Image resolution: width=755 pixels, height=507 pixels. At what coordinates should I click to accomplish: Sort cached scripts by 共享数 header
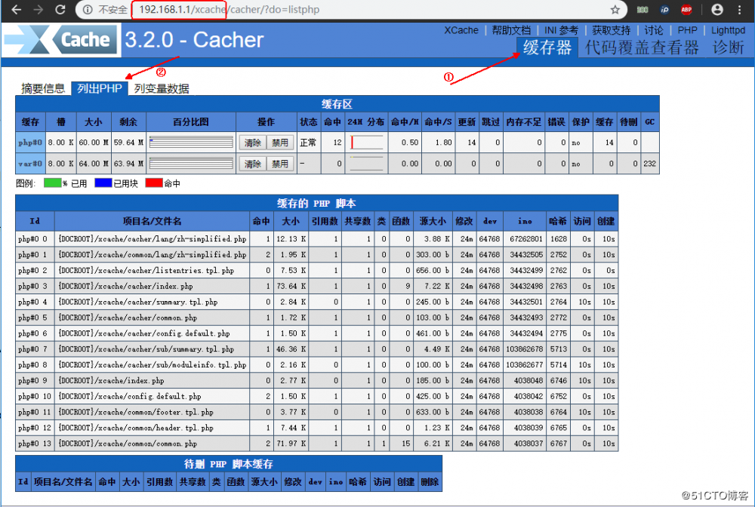pyautogui.click(x=358, y=221)
